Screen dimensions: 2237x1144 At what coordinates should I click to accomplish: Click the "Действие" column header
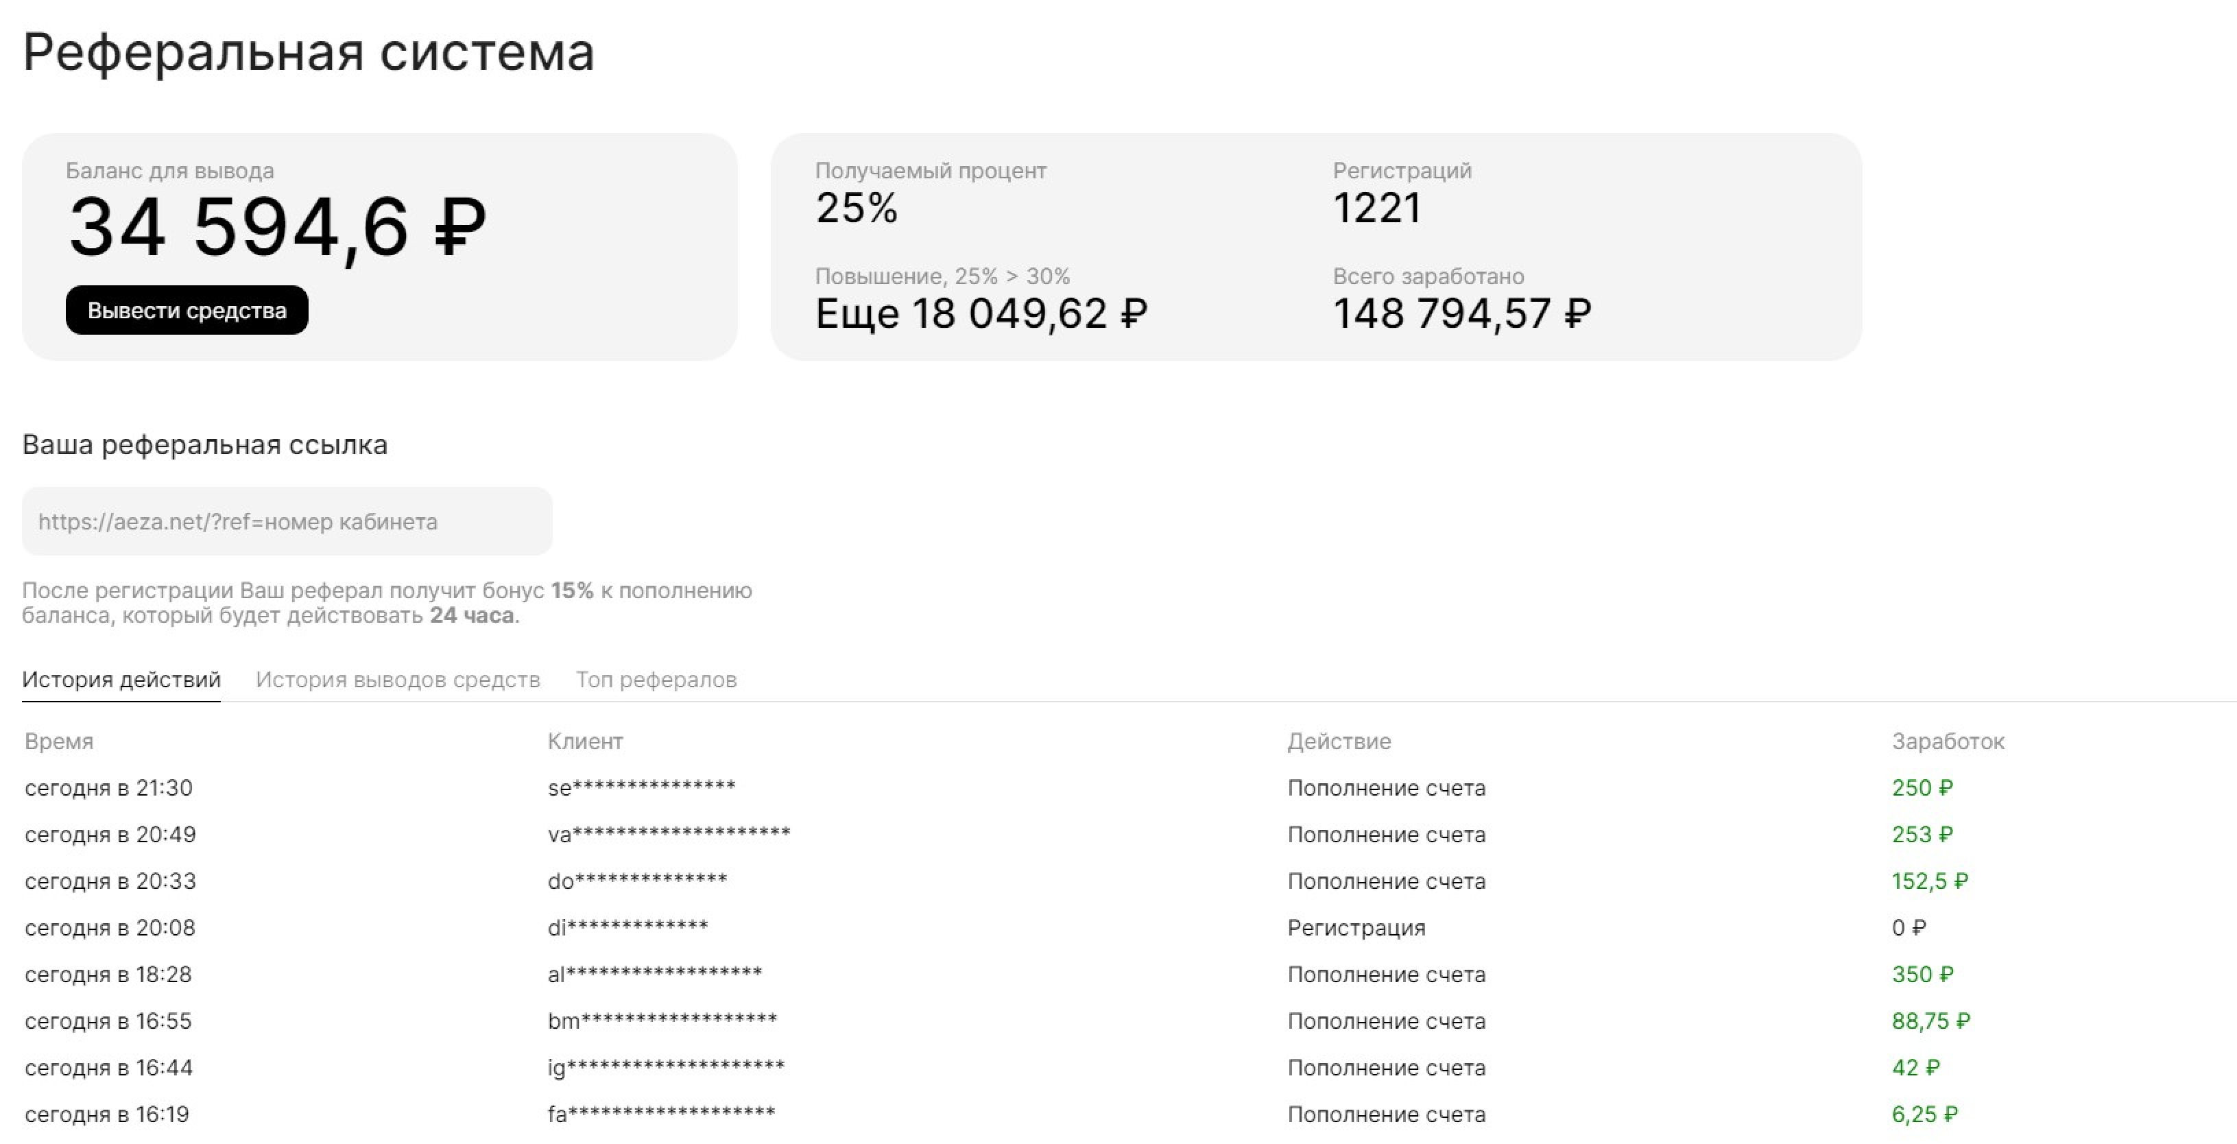point(1338,741)
